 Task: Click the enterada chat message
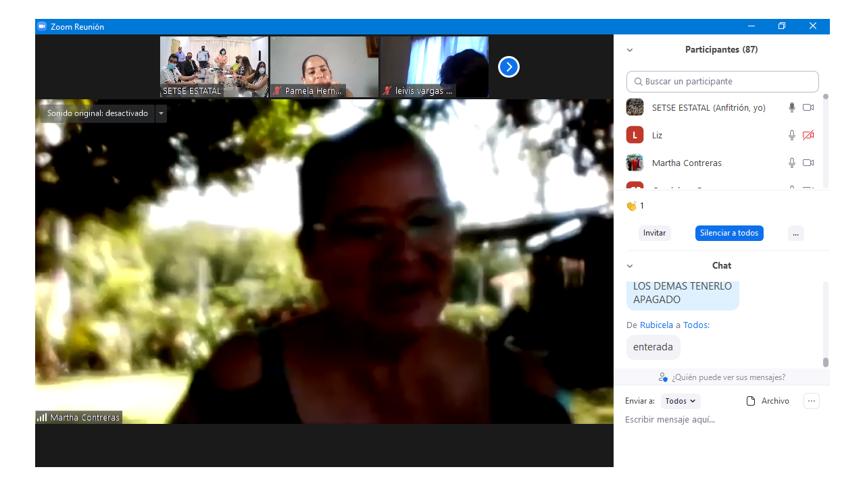click(x=653, y=347)
